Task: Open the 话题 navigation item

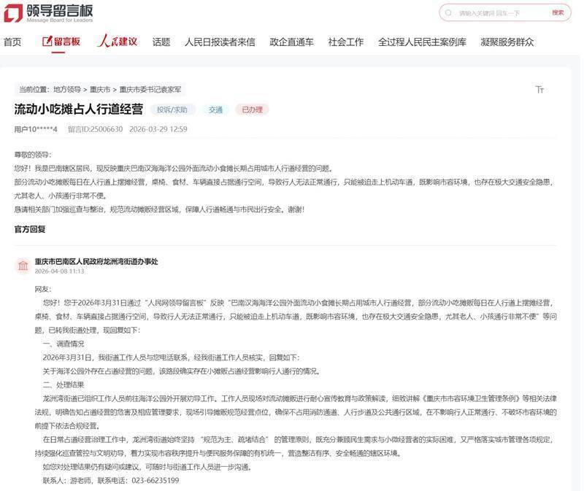Action: (161, 42)
